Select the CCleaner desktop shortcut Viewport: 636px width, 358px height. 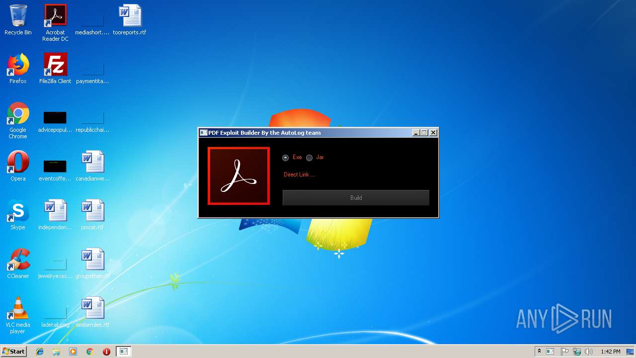click(x=18, y=264)
